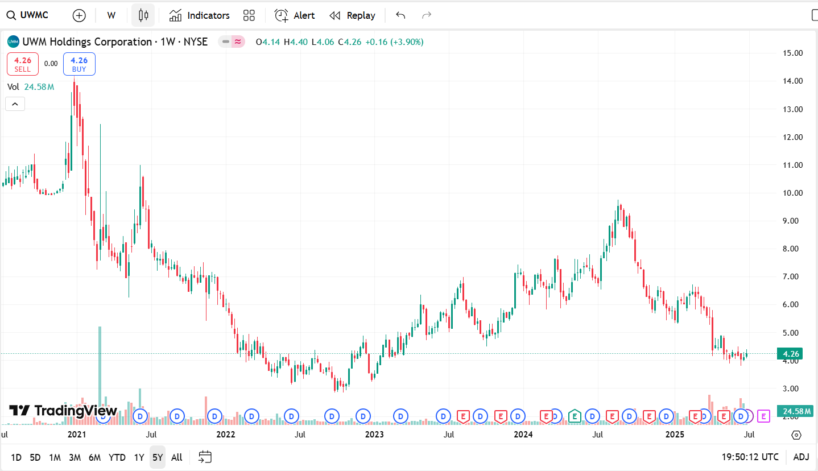This screenshot has width=818, height=471.
Task: Click the TradingView logo
Action: (63, 411)
